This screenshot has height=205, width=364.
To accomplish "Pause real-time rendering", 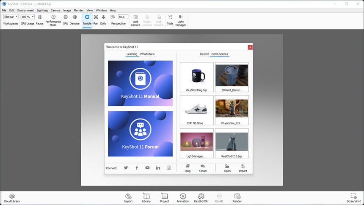I will click(40, 20).
